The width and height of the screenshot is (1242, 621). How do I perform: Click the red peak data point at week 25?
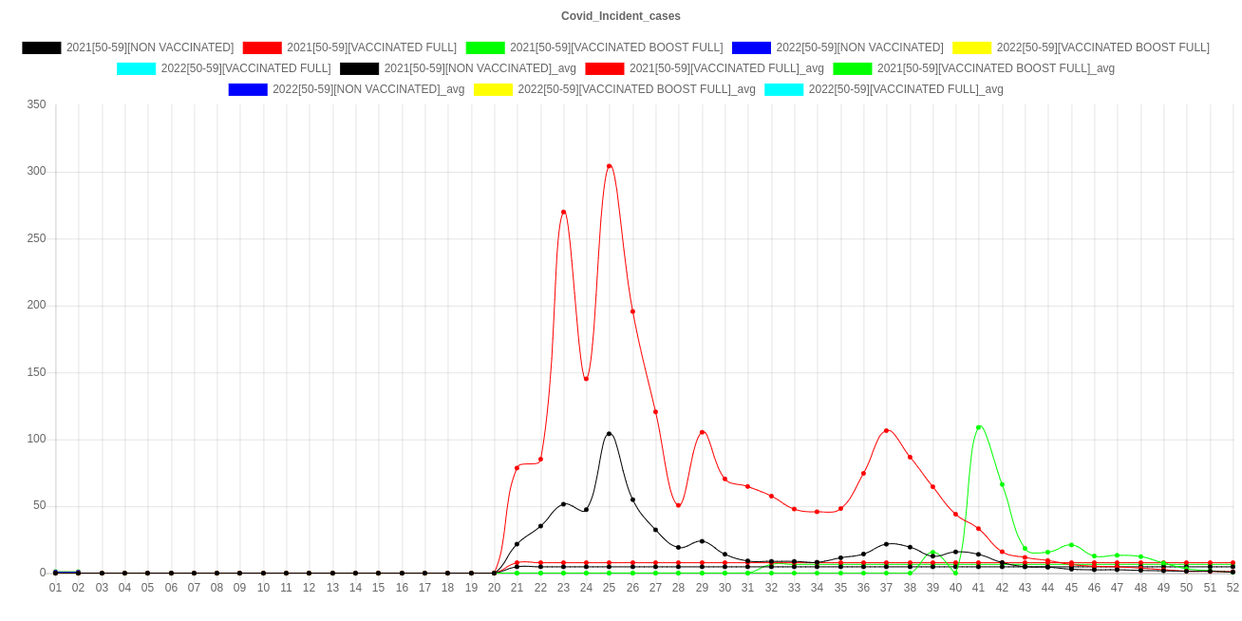609,166
